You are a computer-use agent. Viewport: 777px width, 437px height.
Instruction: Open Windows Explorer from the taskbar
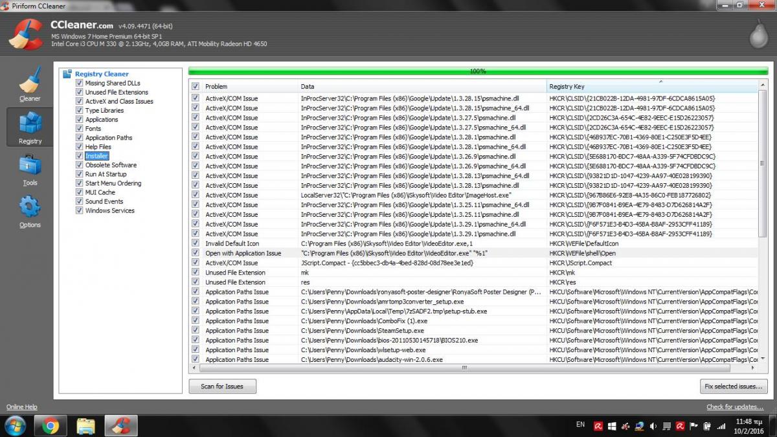(x=85, y=425)
